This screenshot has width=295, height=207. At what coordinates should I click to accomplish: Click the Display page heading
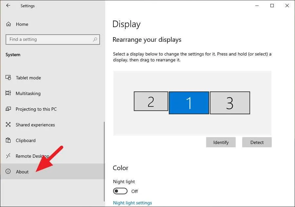[x=127, y=24]
